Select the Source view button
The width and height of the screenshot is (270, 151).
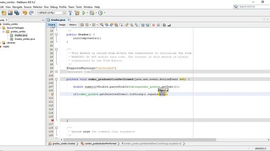click(x=51, y=25)
